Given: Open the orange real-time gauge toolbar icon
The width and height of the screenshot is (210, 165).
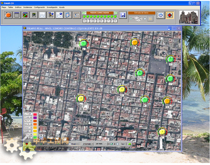Looking at the screenshot, I should coord(8,15).
